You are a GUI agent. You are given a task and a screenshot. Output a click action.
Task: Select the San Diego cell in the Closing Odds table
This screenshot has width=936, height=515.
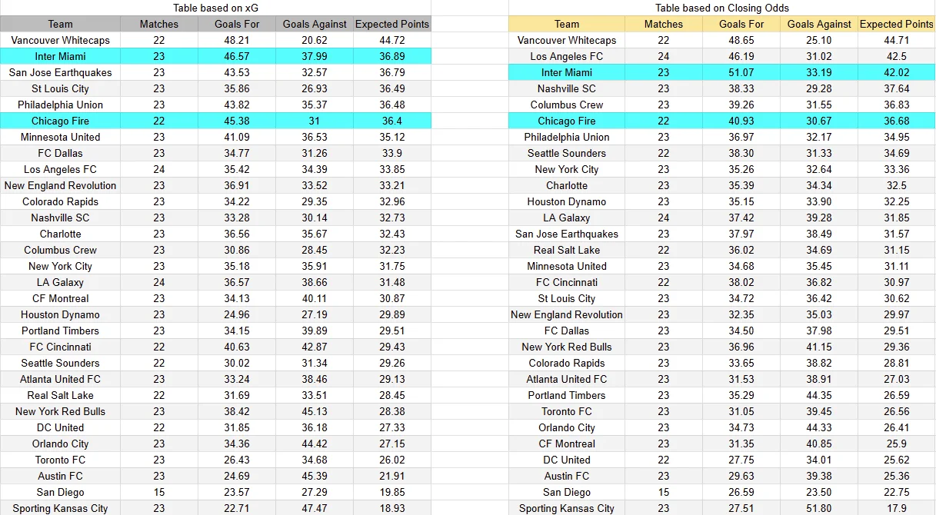click(566, 492)
